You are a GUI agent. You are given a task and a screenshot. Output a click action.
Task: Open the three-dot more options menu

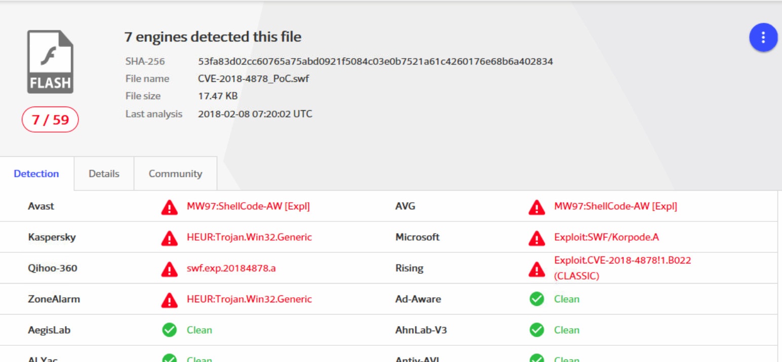[763, 37]
